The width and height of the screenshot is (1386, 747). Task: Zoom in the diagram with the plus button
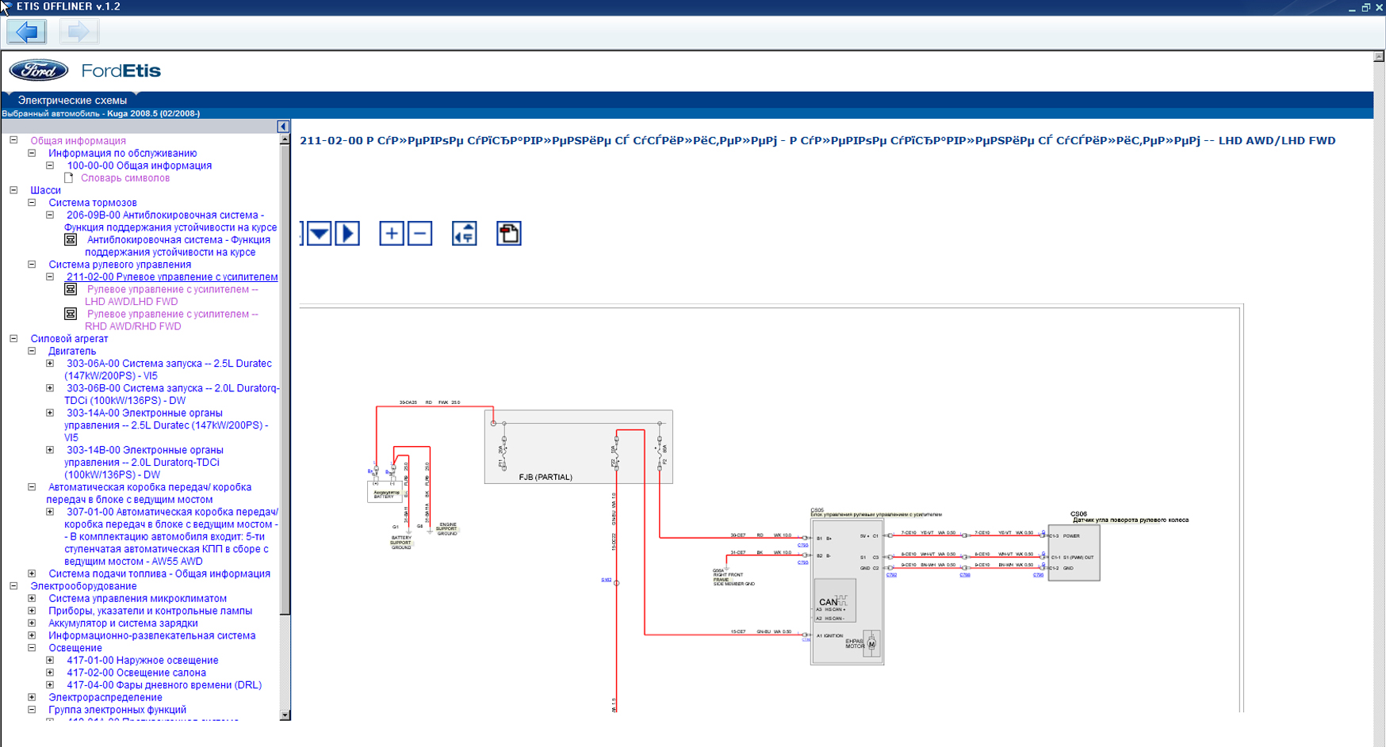[x=391, y=234]
